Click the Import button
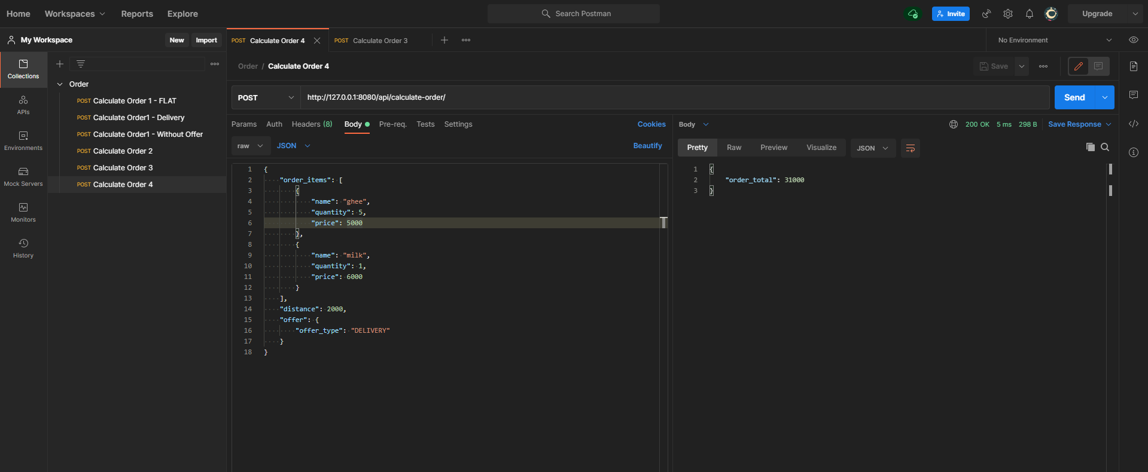This screenshot has height=472, width=1148. pos(206,40)
